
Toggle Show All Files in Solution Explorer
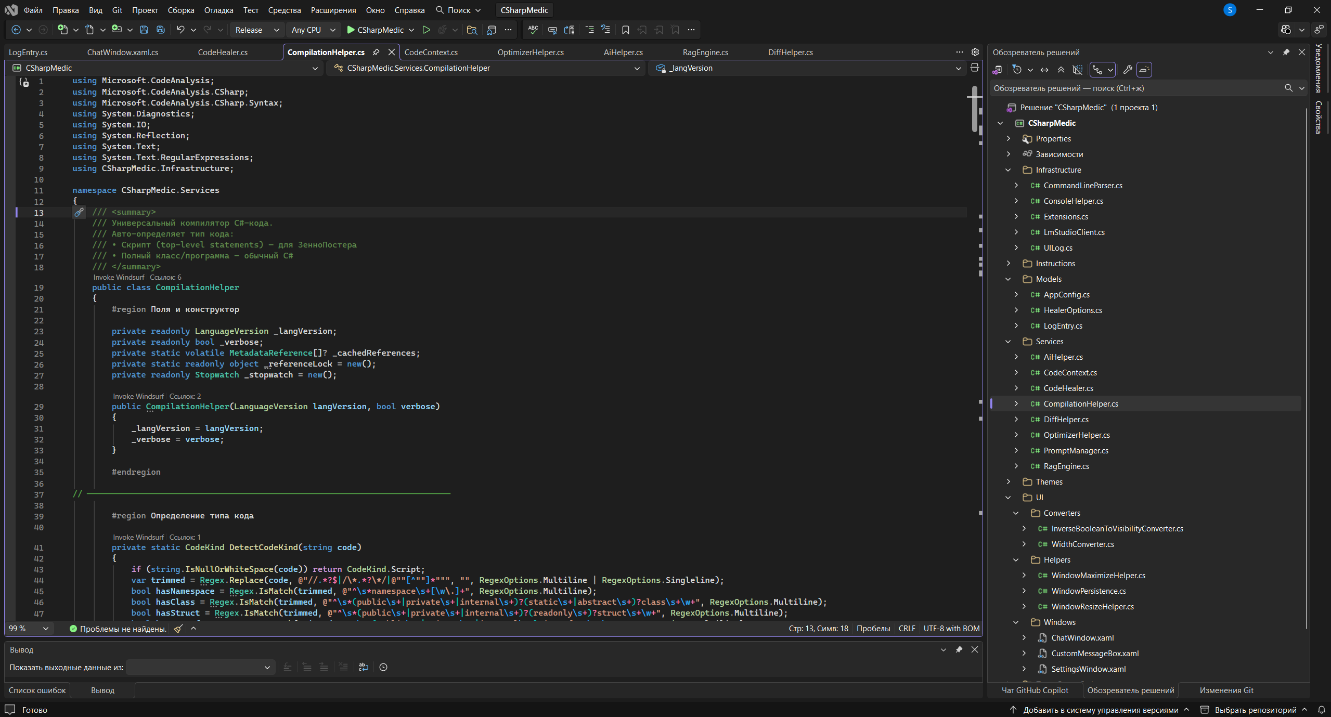pos(1078,70)
